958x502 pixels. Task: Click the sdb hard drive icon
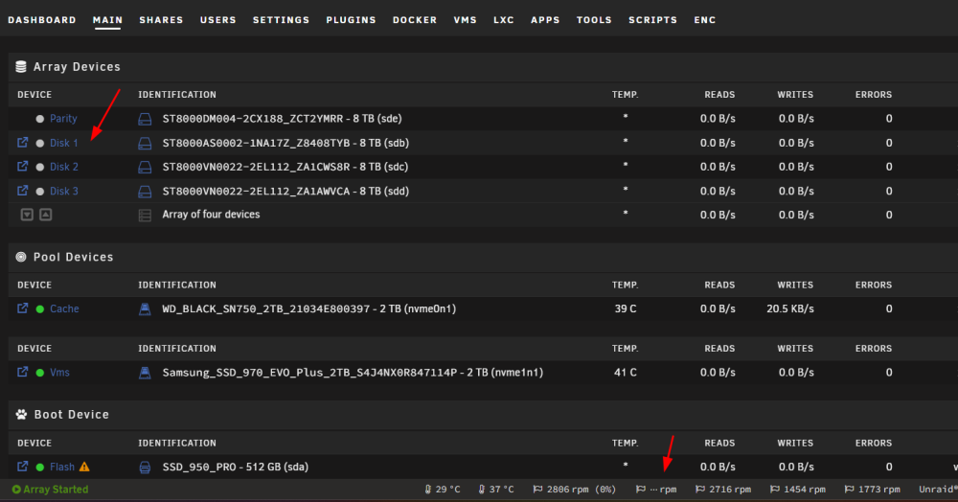pos(145,144)
